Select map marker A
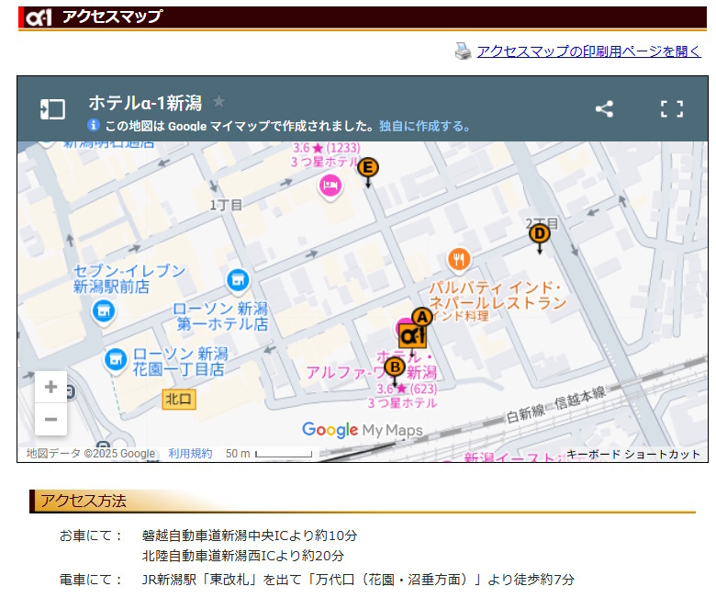 click(422, 317)
